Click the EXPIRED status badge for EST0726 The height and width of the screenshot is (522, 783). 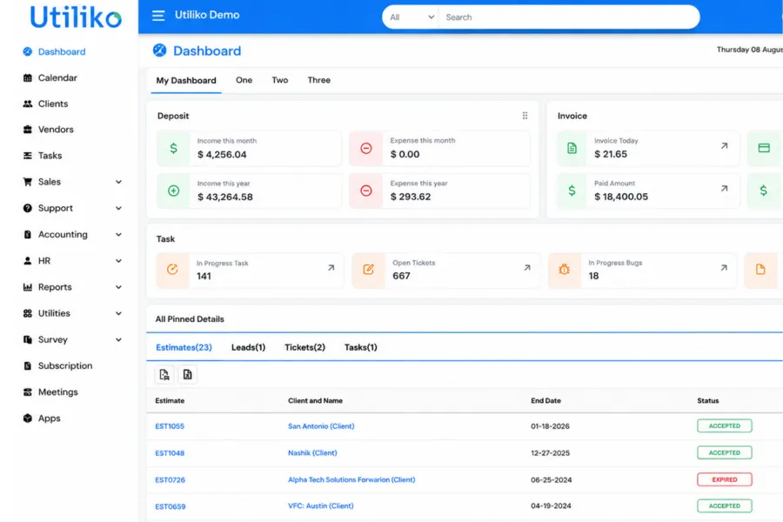point(725,479)
